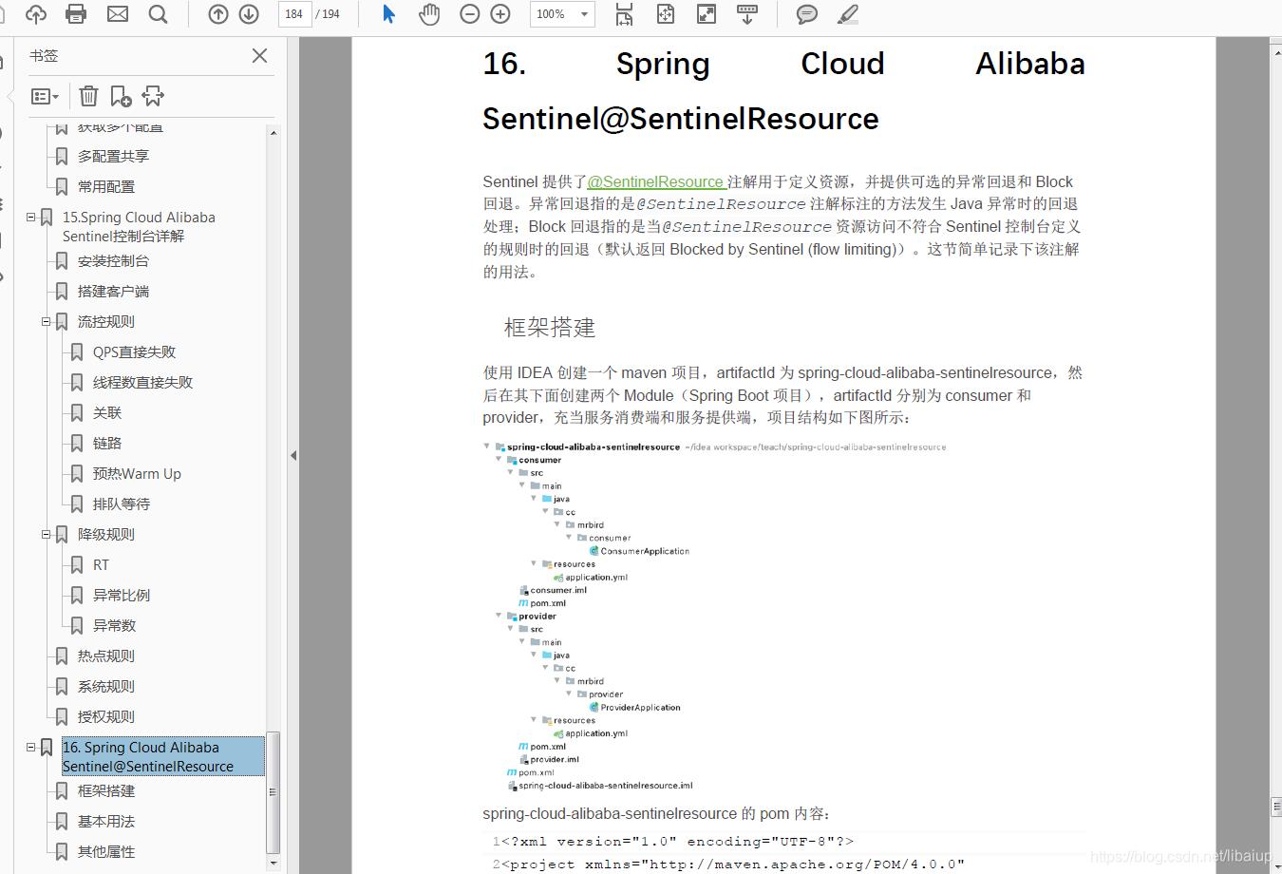Image resolution: width=1282 pixels, height=874 pixels.
Task: Open bookmark RT
Action: 101,565
